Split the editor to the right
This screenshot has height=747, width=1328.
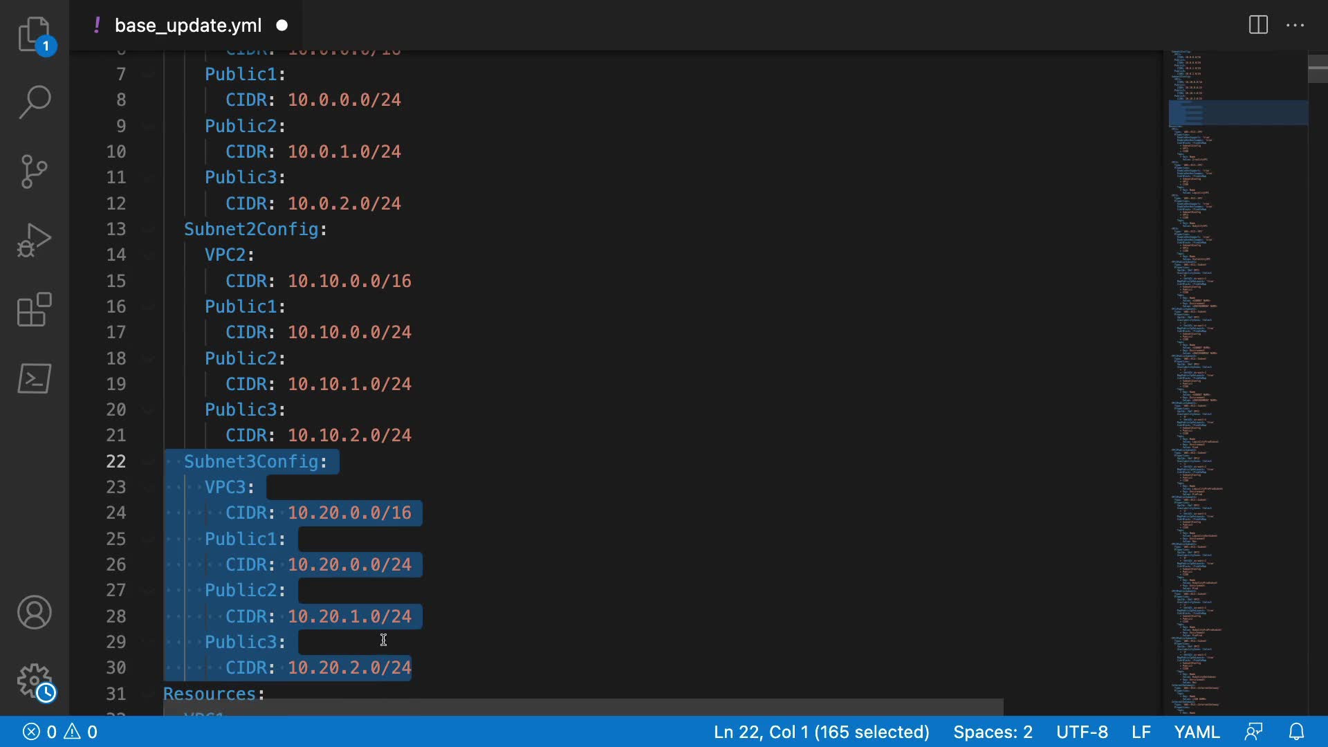coord(1258,26)
